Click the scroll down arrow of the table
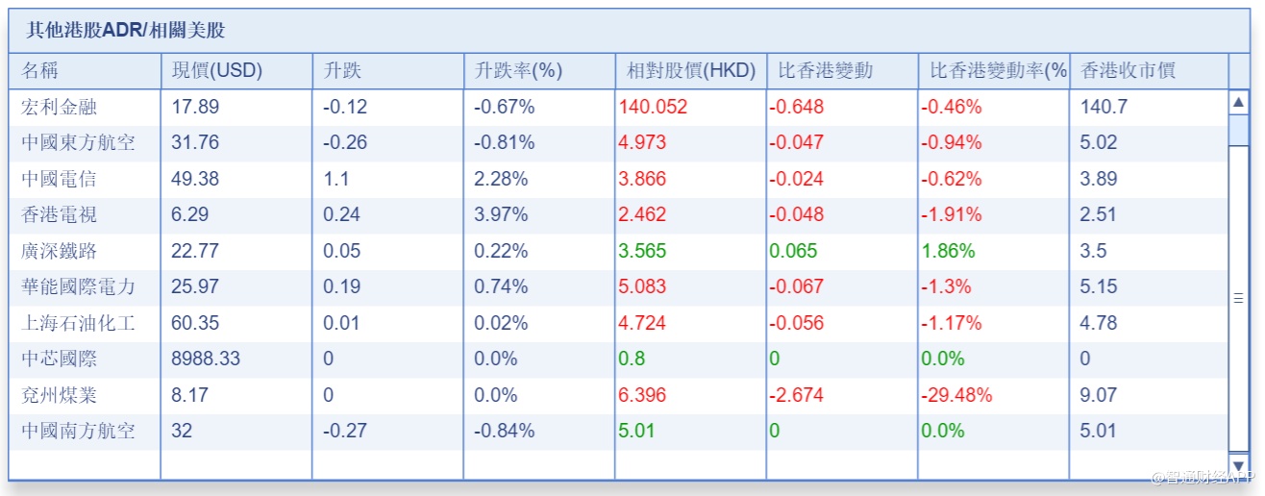Viewport: 1265px width, 496px height. coord(1238,465)
